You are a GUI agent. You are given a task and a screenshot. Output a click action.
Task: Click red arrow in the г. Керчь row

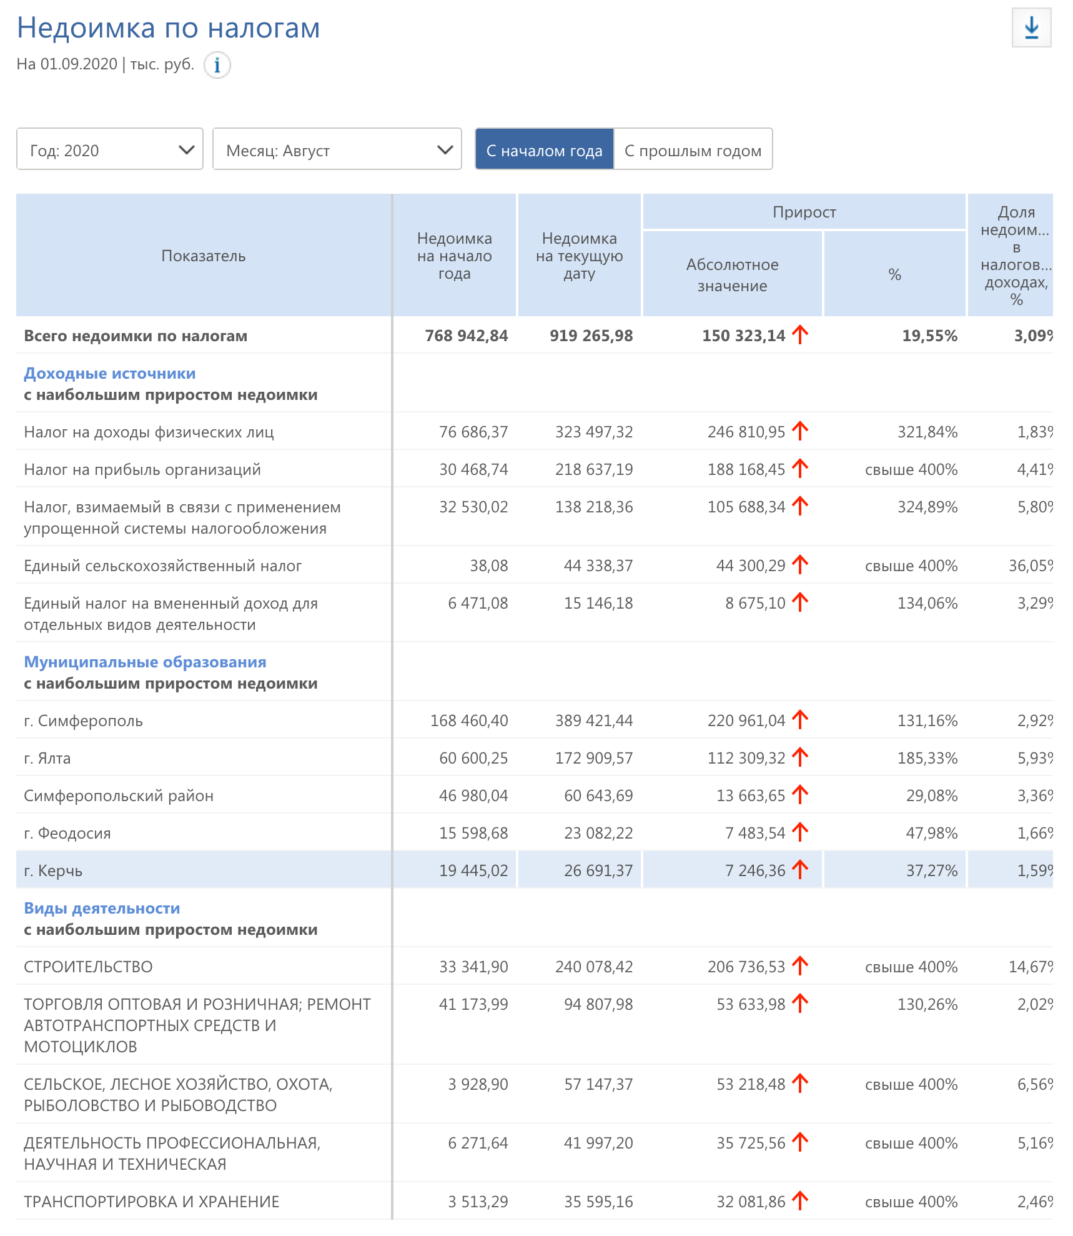pos(799,870)
